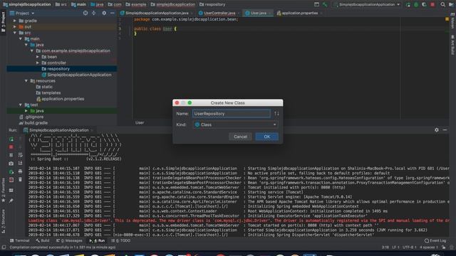Switch to UserController.java tab
The height and width of the screenshot is (256, 456).
click(x=219, y=13)
